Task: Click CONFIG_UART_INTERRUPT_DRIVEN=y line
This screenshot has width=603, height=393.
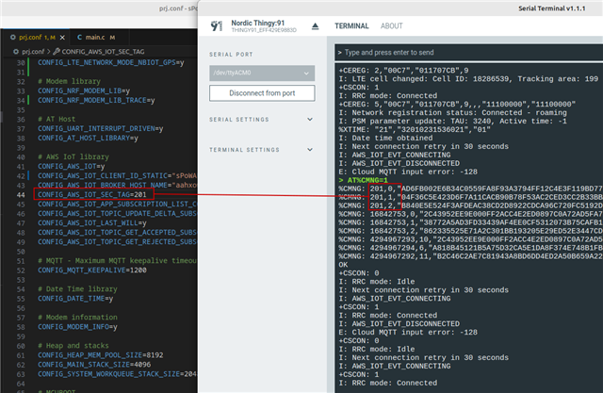Action: click(101, 128)
